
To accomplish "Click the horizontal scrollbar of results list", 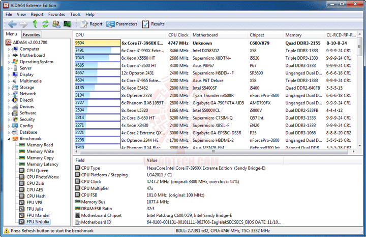I will [x=213, y=151].
